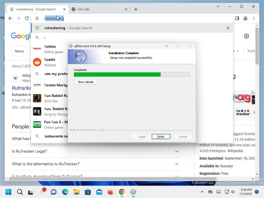Switch to the New Tab tab

coord(99,9)
